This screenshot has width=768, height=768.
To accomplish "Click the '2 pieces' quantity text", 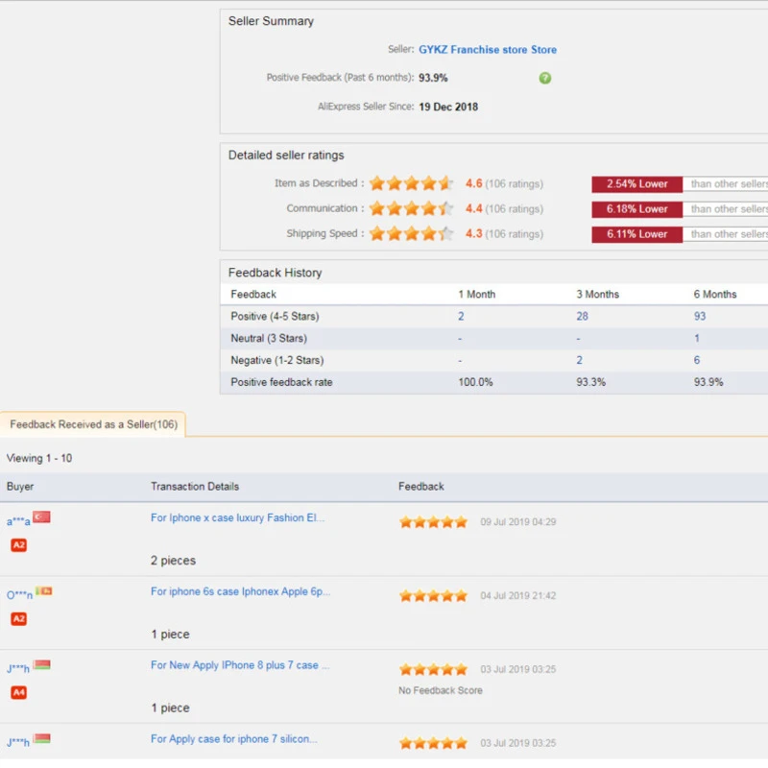I will tap(173, 561).
